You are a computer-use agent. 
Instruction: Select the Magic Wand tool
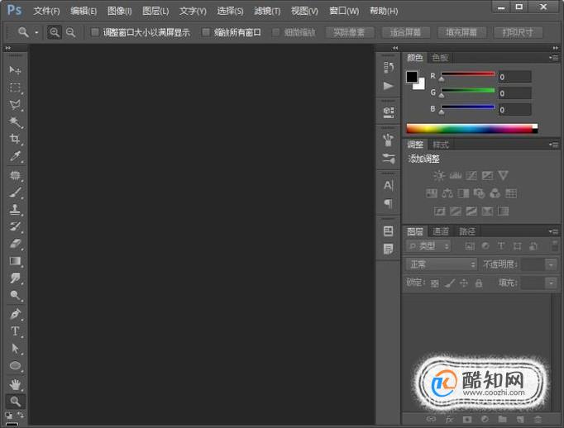(15, 121)
